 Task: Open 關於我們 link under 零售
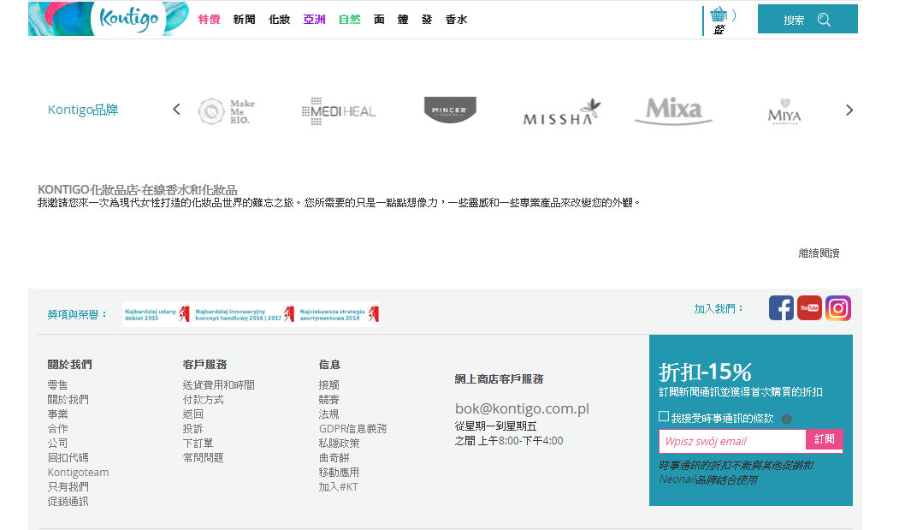pyautogui.click(x=68, y=399)
